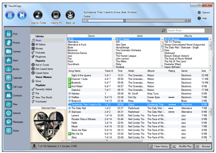Click the Back Up icon
The image size is (216, 153).
tap(70, 15)
